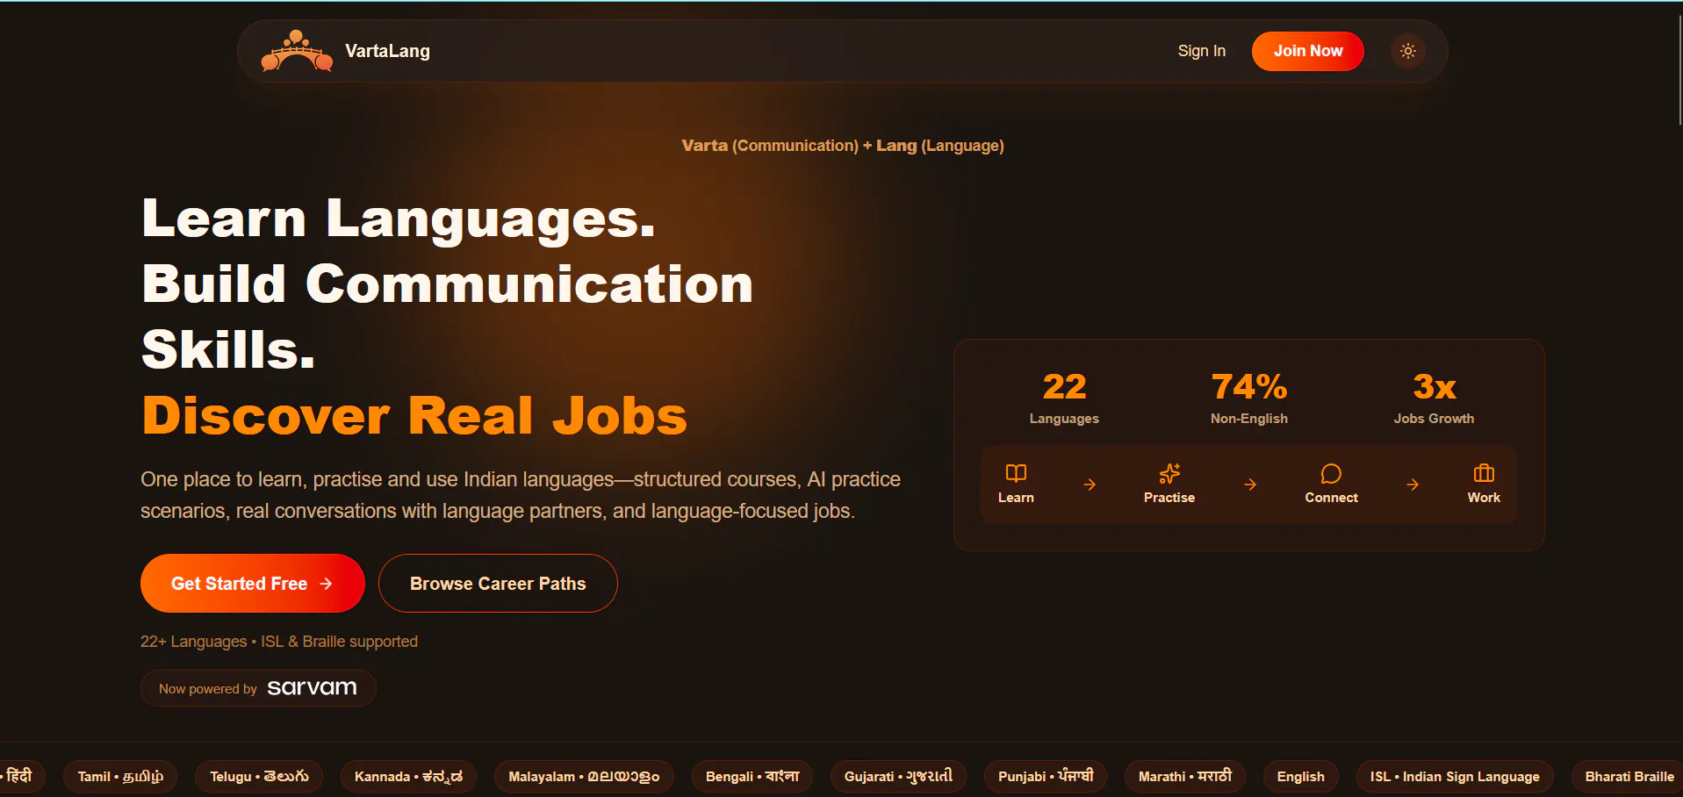Viewport: 1683px width, 797px height.
Task: Open the Sign In link
Action: (1201, 51)
